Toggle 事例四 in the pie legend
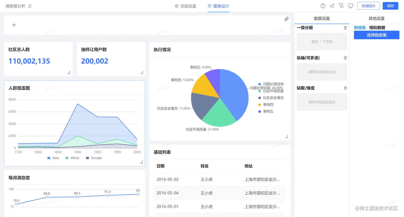Screen dimensions: 404x217 [x=266, y=105]
